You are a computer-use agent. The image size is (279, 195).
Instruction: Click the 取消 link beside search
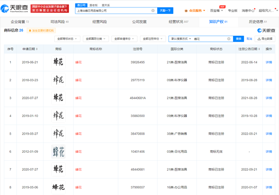tap(249, 39)
